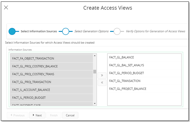Select FACT_GL_BAL_SET_ANALYS in the chosen list
Viewport: 190px width, 122px height.
126,65
